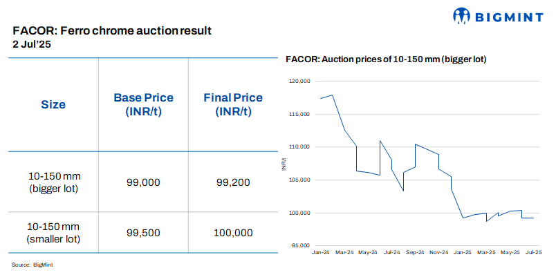Select the 10-150 mm smaller lot row label
This screenshot has width=556, height=277.
pyautogui.click(x=53, y=233)
